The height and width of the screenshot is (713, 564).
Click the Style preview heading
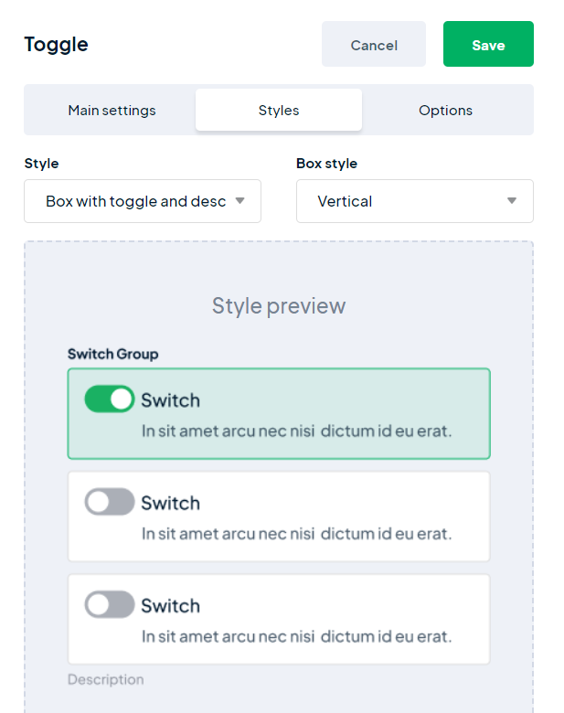[279, 305]
